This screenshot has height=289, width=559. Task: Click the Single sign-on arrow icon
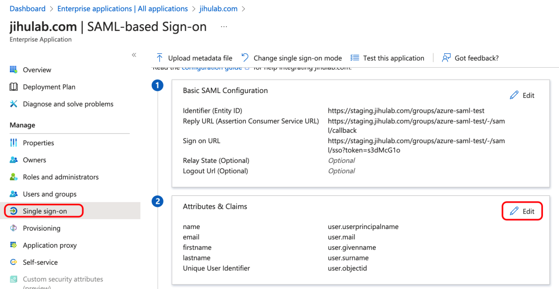click(x=13, y=211)
